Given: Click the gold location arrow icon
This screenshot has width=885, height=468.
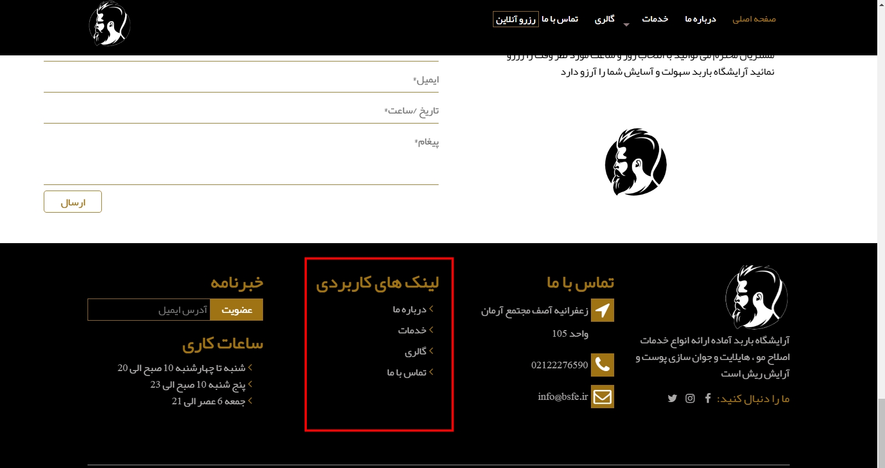Looking at the screenshot, I should (x=603, y=310).
